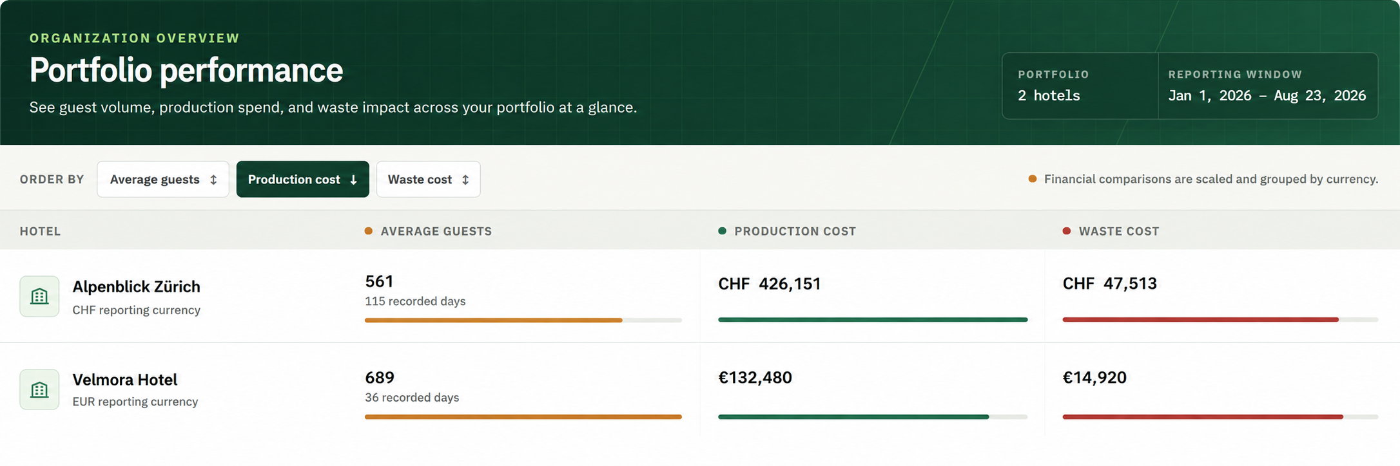The height and width of the screenshot is (466, 1400).
Task: Click 'EUR reporting currency' text
Action: click(135, 402)
